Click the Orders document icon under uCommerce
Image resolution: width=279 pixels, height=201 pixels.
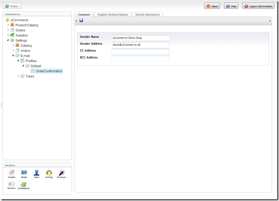12,30
